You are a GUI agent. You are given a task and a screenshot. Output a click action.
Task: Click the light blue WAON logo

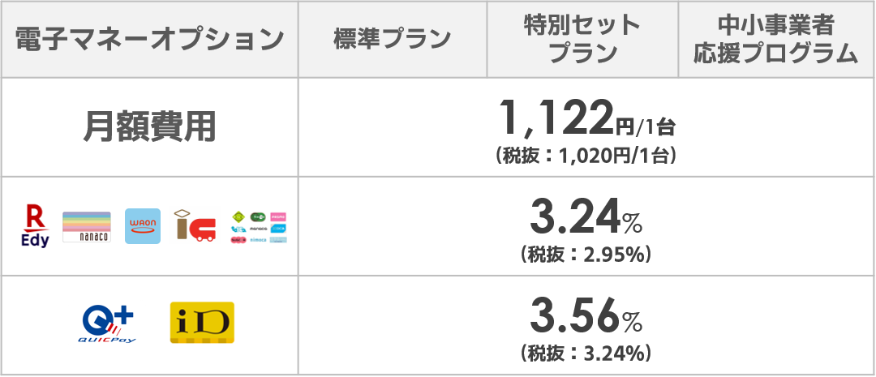click(x=143, y=226)
